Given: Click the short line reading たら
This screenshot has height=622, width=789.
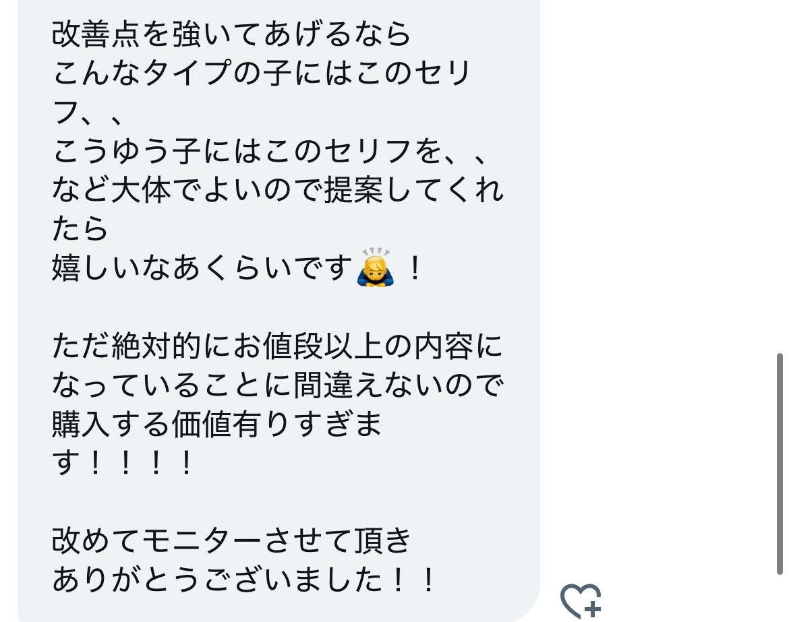Looking at the screenshot, I should (x=80, y=229).
